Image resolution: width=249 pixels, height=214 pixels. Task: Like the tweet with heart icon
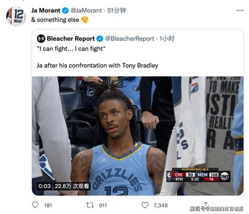[x=145, y=205]
